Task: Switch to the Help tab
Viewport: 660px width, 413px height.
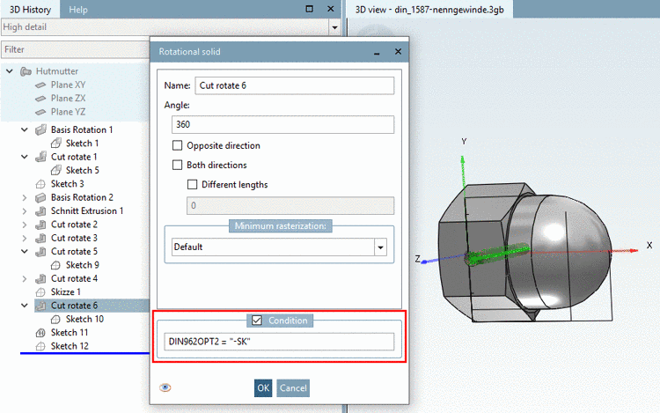Action: (x=78, y=10)
